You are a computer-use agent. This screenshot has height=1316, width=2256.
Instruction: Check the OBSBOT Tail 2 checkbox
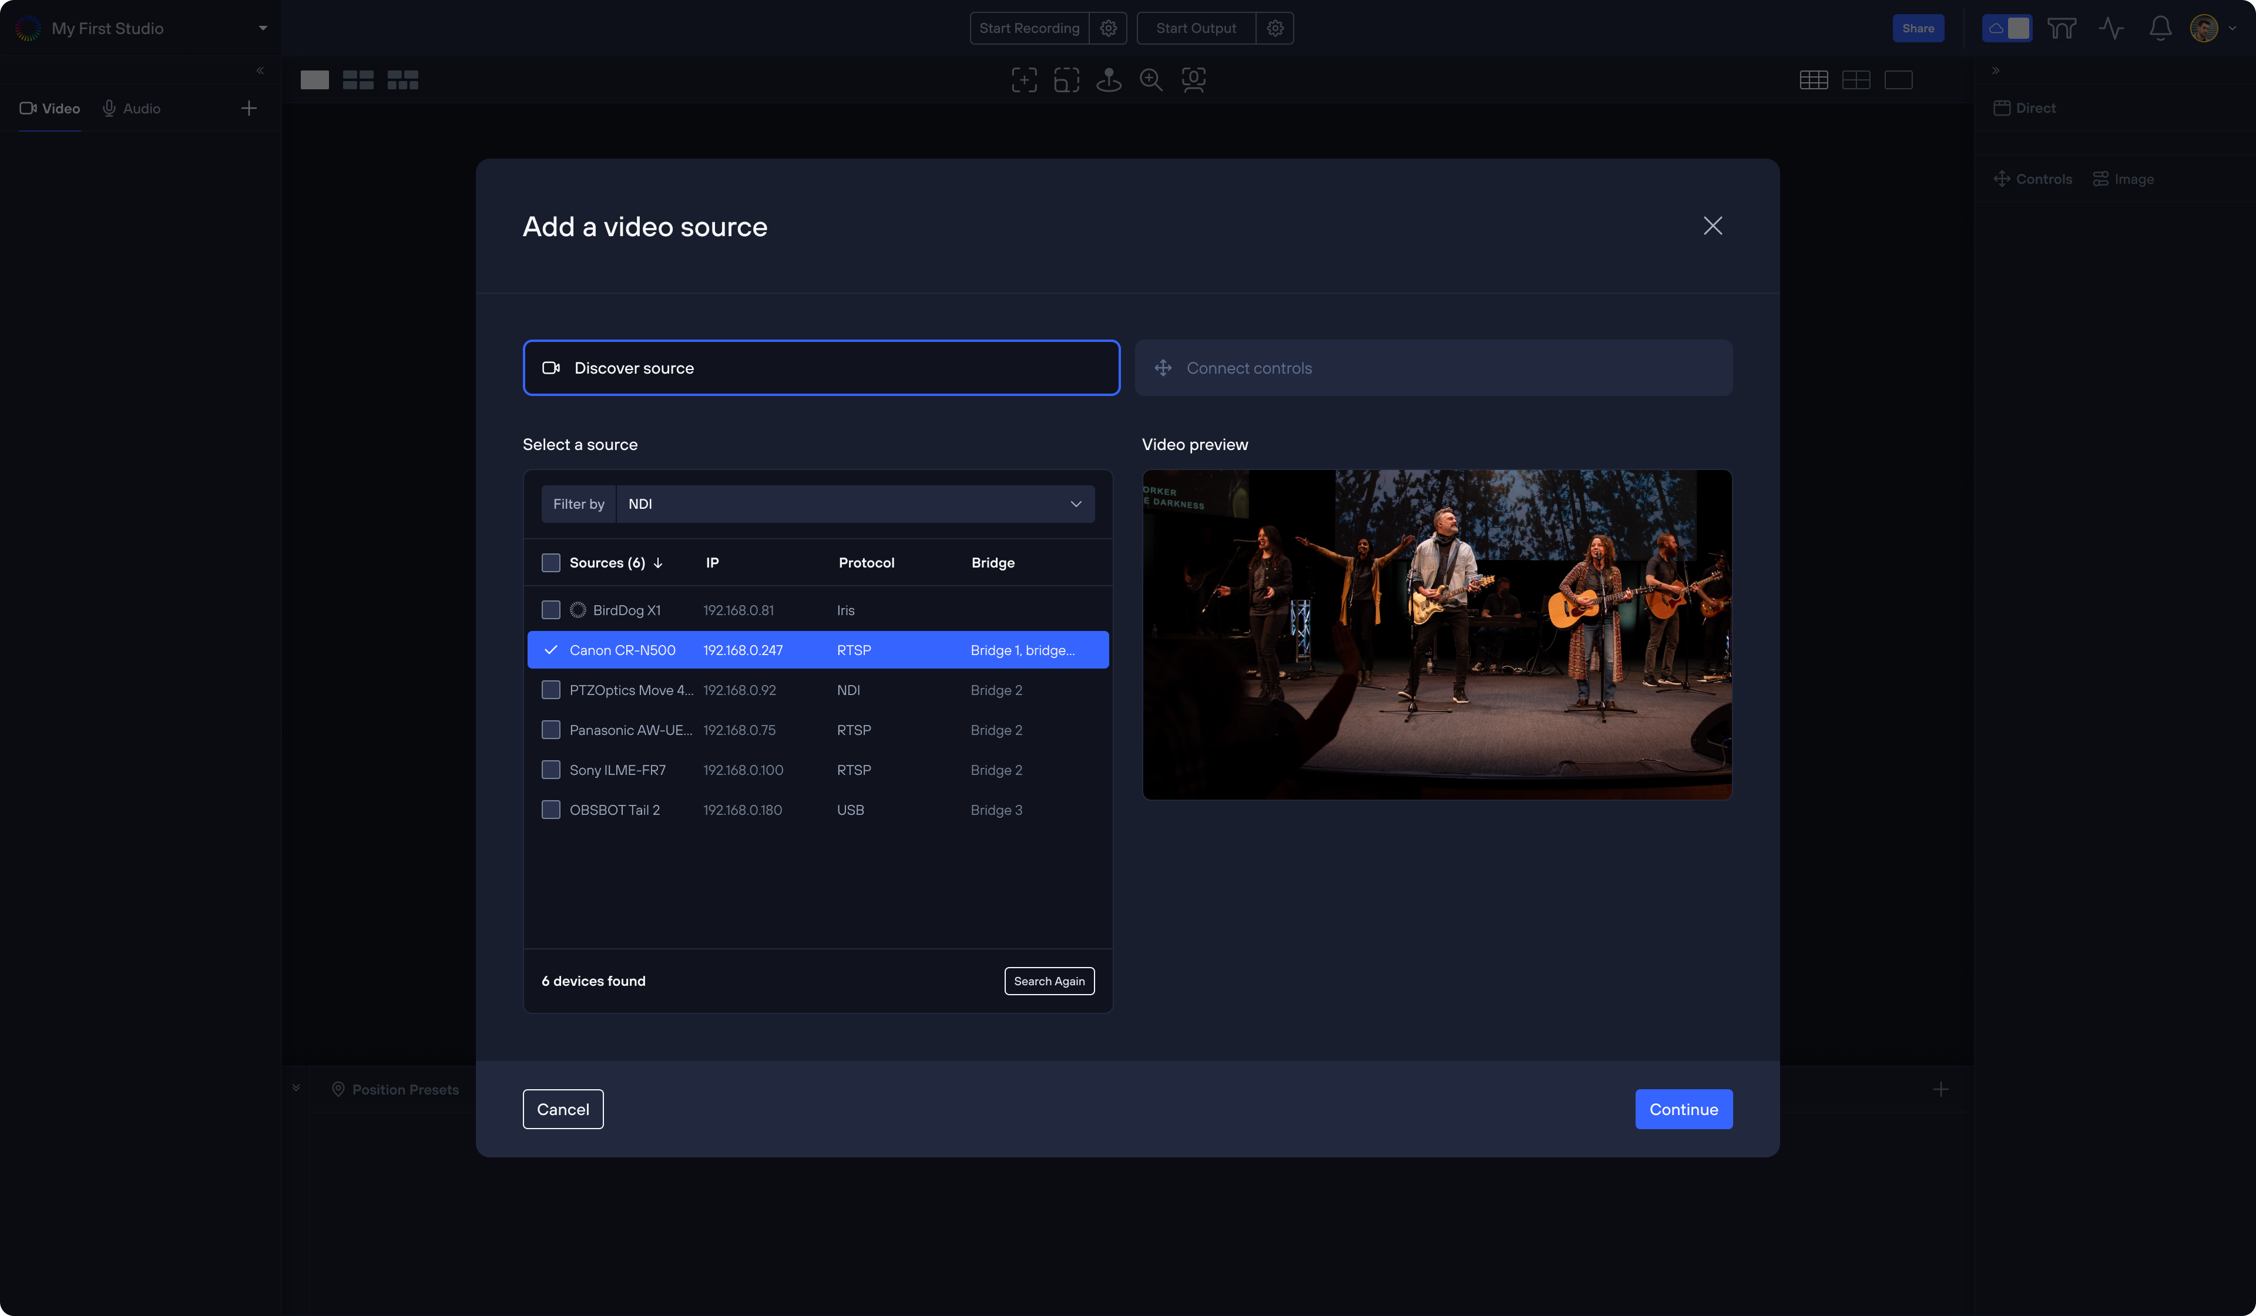[x=550, y=810]
